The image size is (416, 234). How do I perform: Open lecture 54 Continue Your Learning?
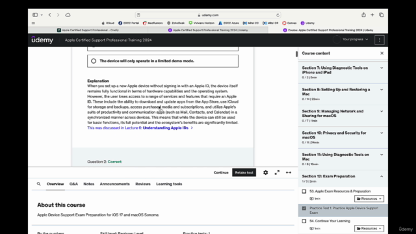click(330, 221)
